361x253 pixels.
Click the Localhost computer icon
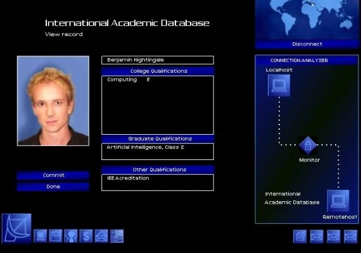coord(279,85)
